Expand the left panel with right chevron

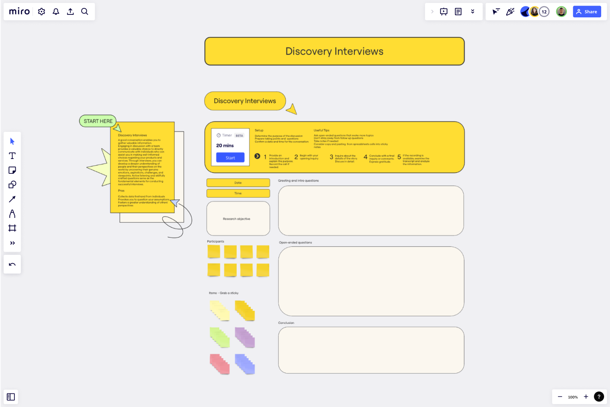(431, 11)
